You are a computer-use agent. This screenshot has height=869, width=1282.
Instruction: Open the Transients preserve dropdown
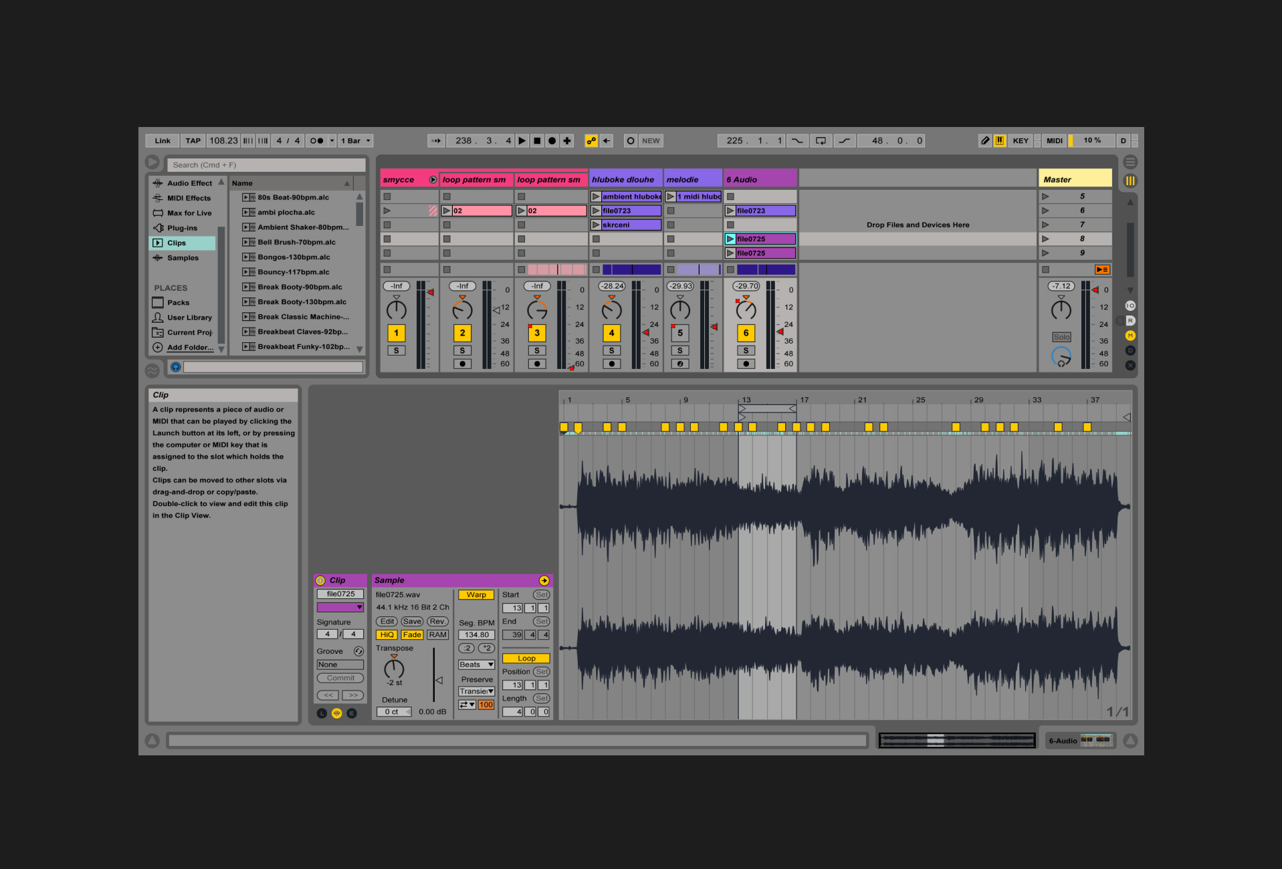tap(476, 691)
